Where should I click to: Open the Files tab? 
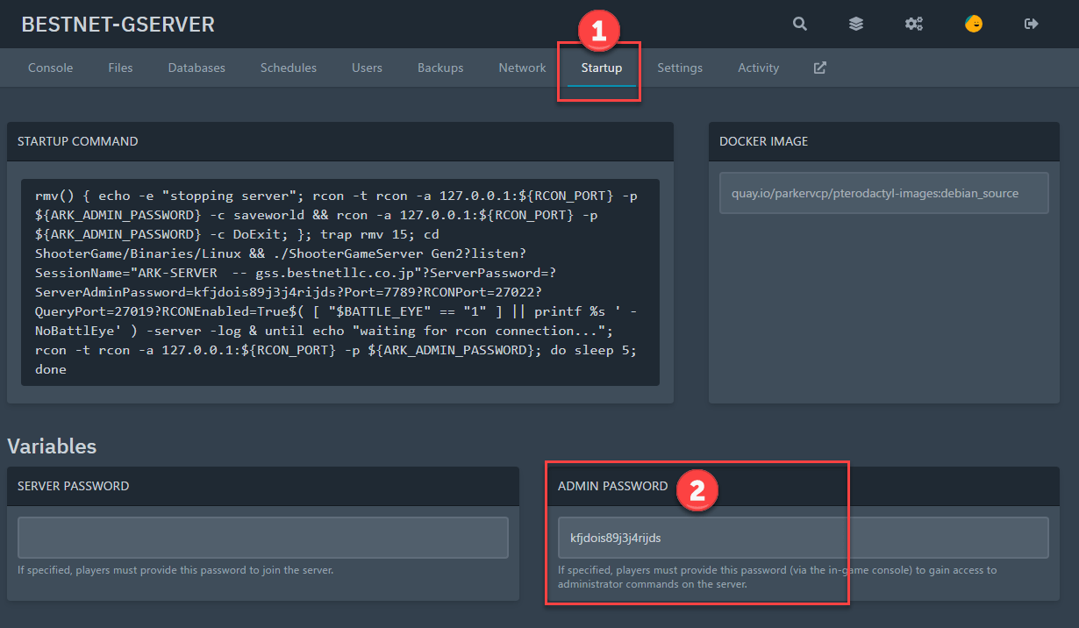pos(120,68)
